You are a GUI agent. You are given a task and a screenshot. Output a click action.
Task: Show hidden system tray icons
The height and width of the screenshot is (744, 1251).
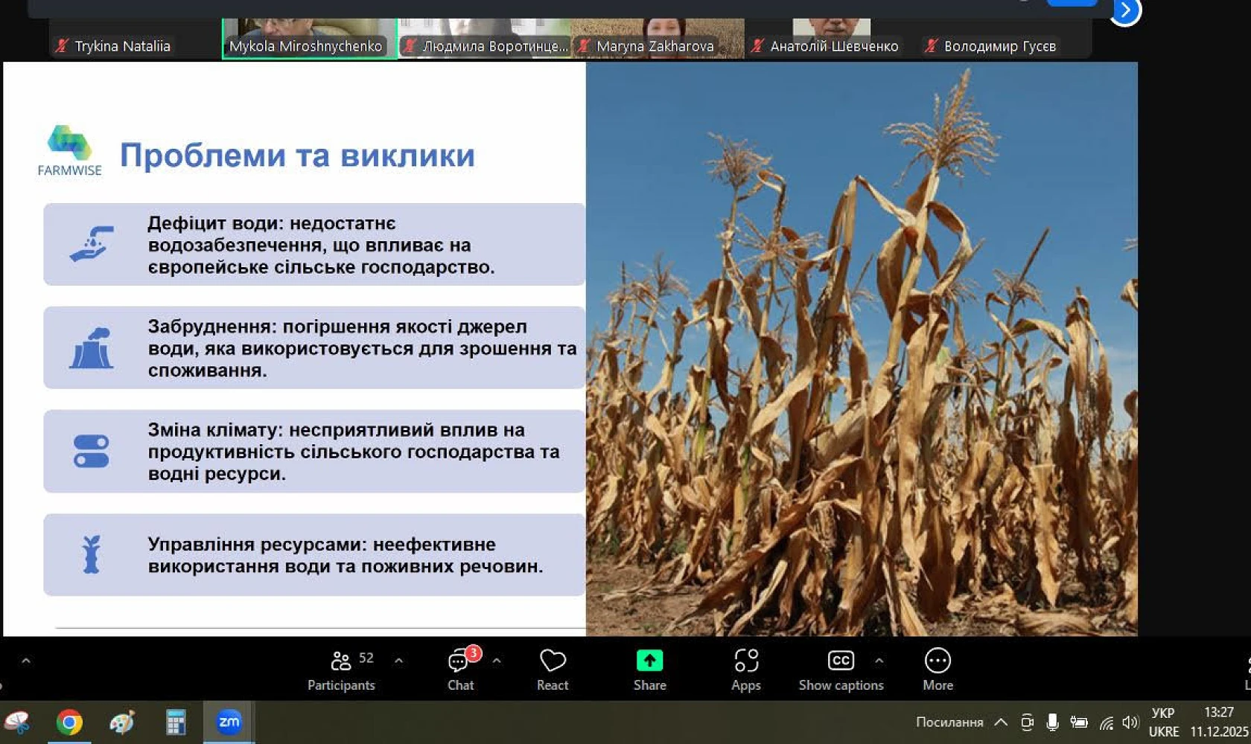click(1002, 722)
